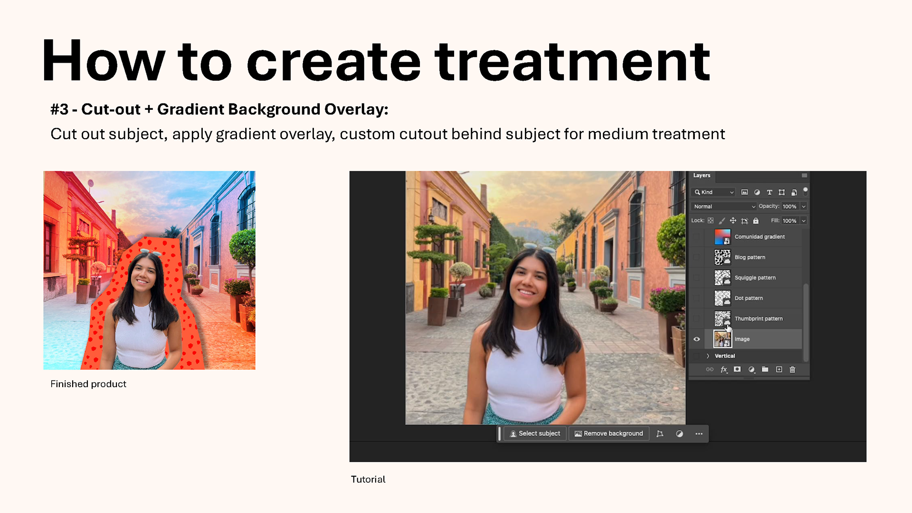Screen dimensions: 912x513
Task: Click the 'Comunidad gradient' layer name
Action: coord(760,237)
